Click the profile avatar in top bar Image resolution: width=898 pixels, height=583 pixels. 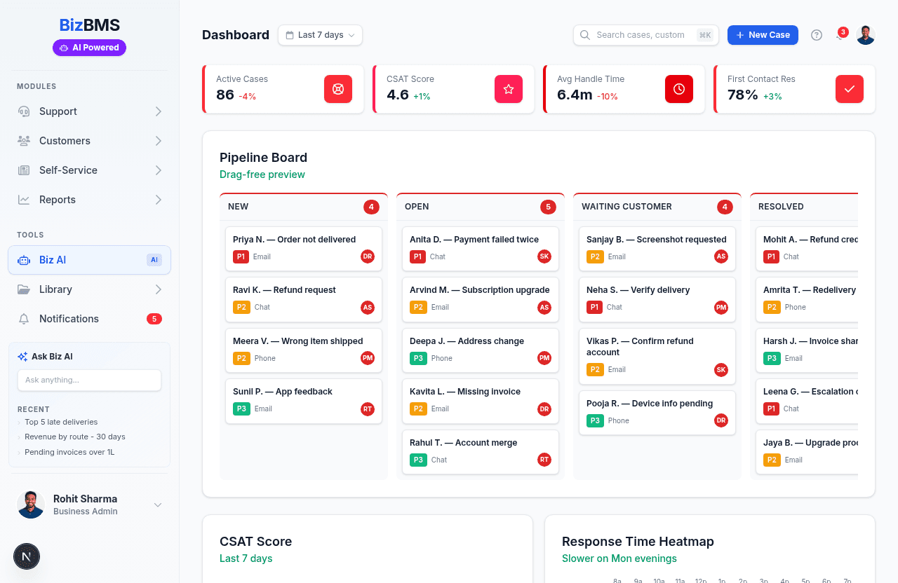click(866, 35)
